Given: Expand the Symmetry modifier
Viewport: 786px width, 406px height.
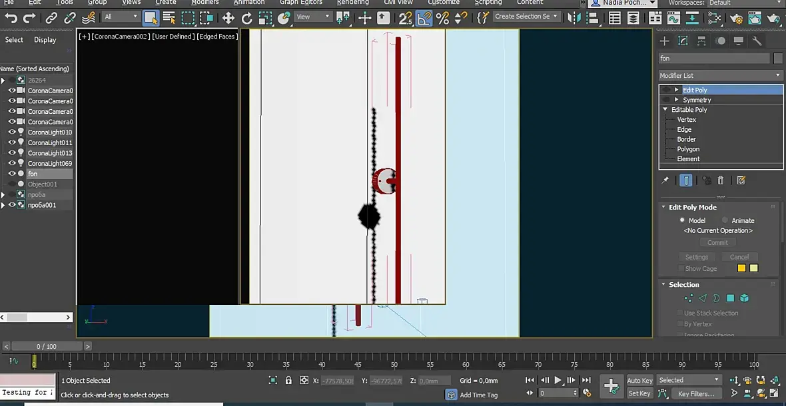Looking at the screenshot, I should click(x=677, y=100).
